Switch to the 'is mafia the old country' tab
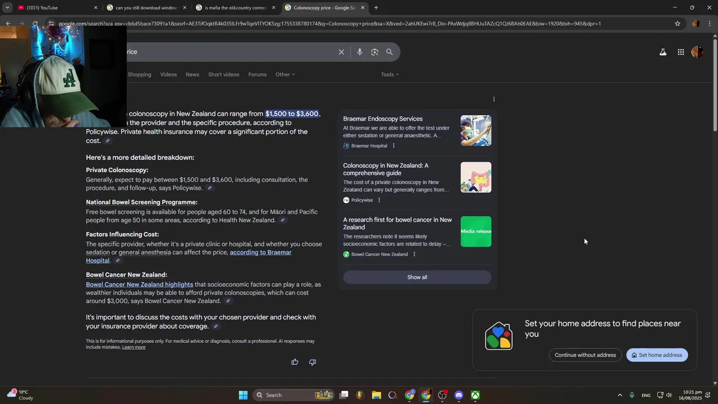 point(235,7)
